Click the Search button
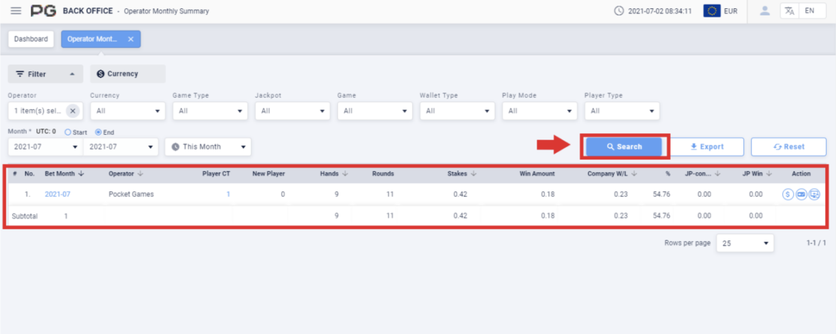This screenshot has height=334, width=836. (x=624, y=147)
